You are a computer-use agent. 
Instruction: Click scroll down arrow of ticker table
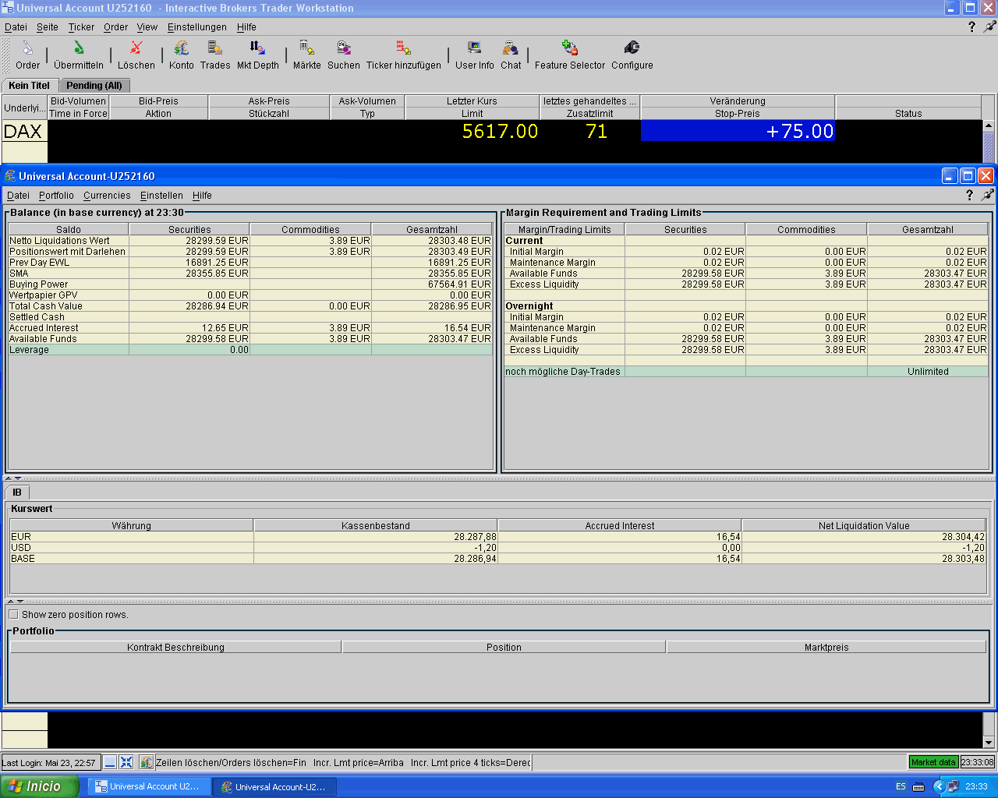(989, 743)
